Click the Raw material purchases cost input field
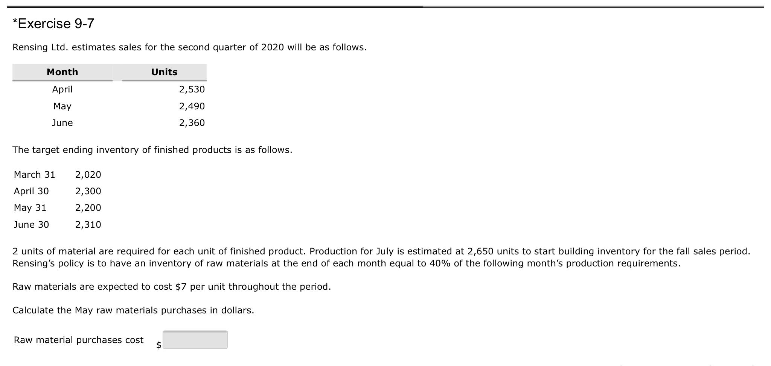The width and height of the screenshot is (771, 366). (195, 340)
